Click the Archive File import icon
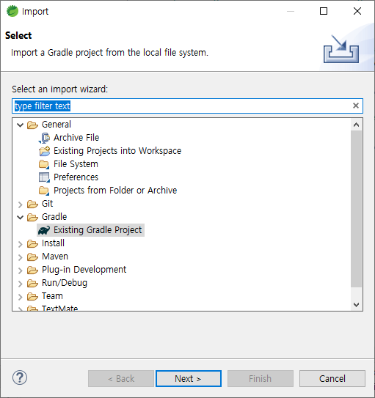 [44, 138]
